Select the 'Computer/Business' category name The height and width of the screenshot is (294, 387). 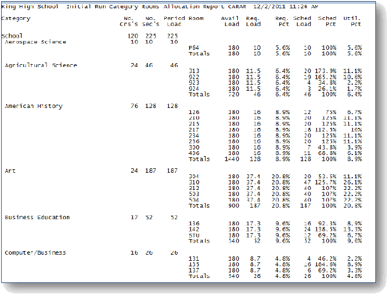pyautogui.click(x=35, y=252)
